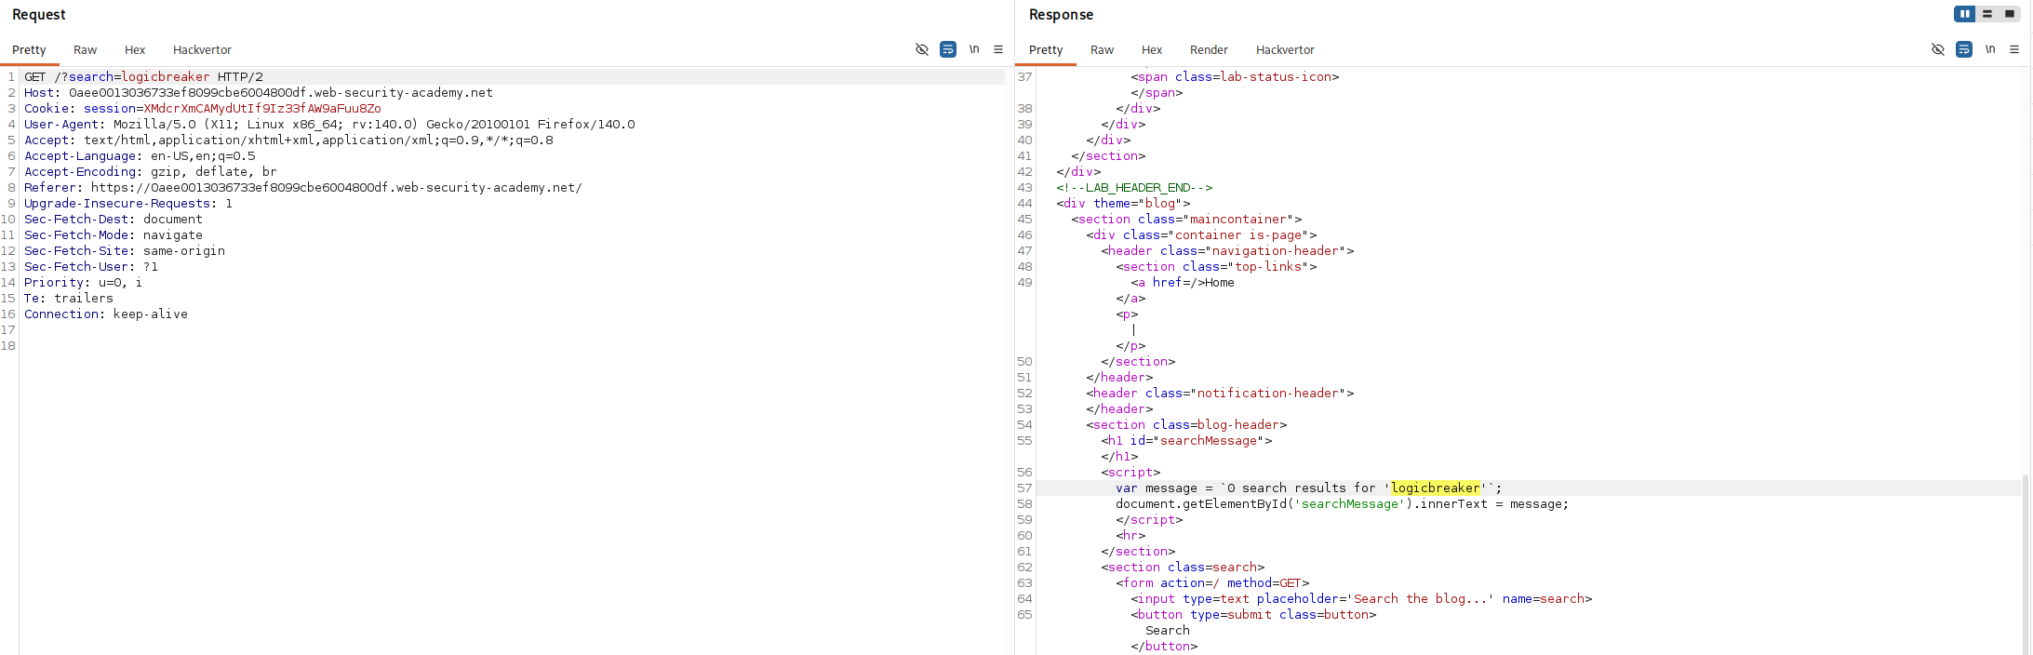Click the session cookie value in the request
Image resolution: width=2033 pixels, height=655 pixels.
click(262, 109)
